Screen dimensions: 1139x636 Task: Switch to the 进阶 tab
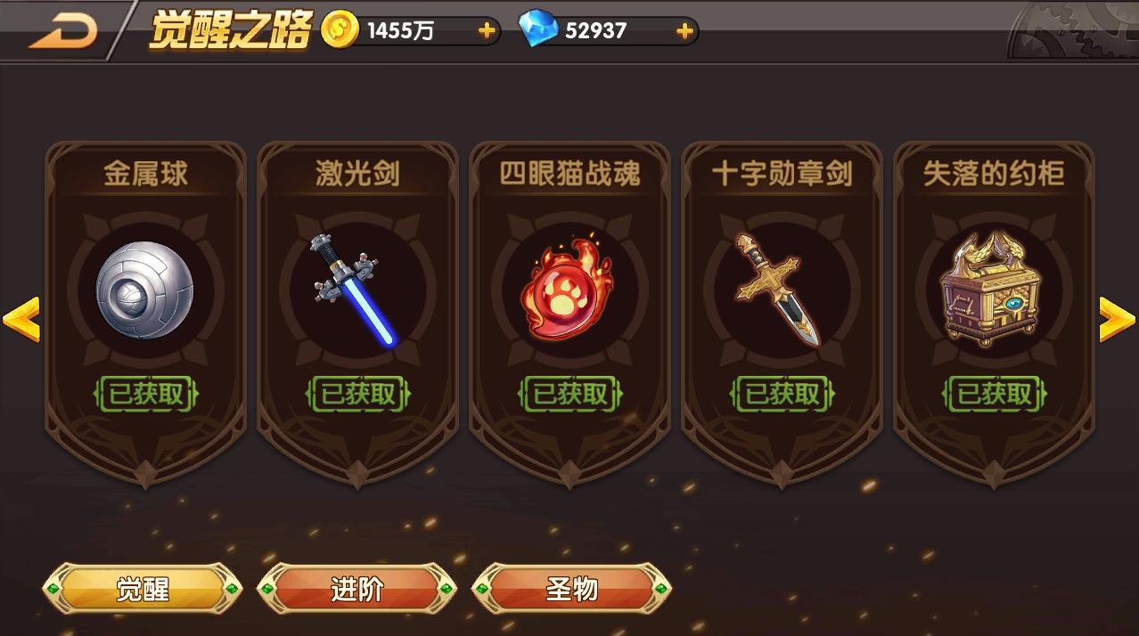[356, 589]
